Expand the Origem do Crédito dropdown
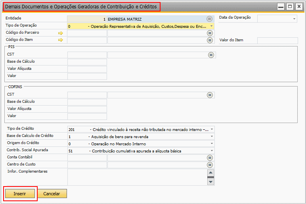 212,144
